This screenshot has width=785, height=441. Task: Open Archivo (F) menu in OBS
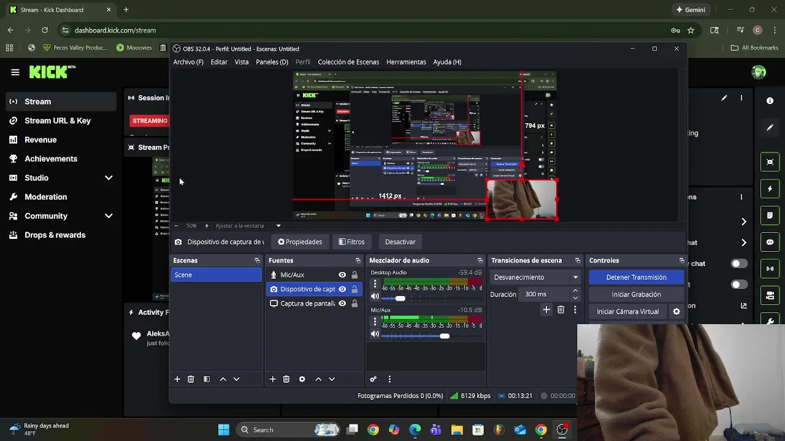188,62
